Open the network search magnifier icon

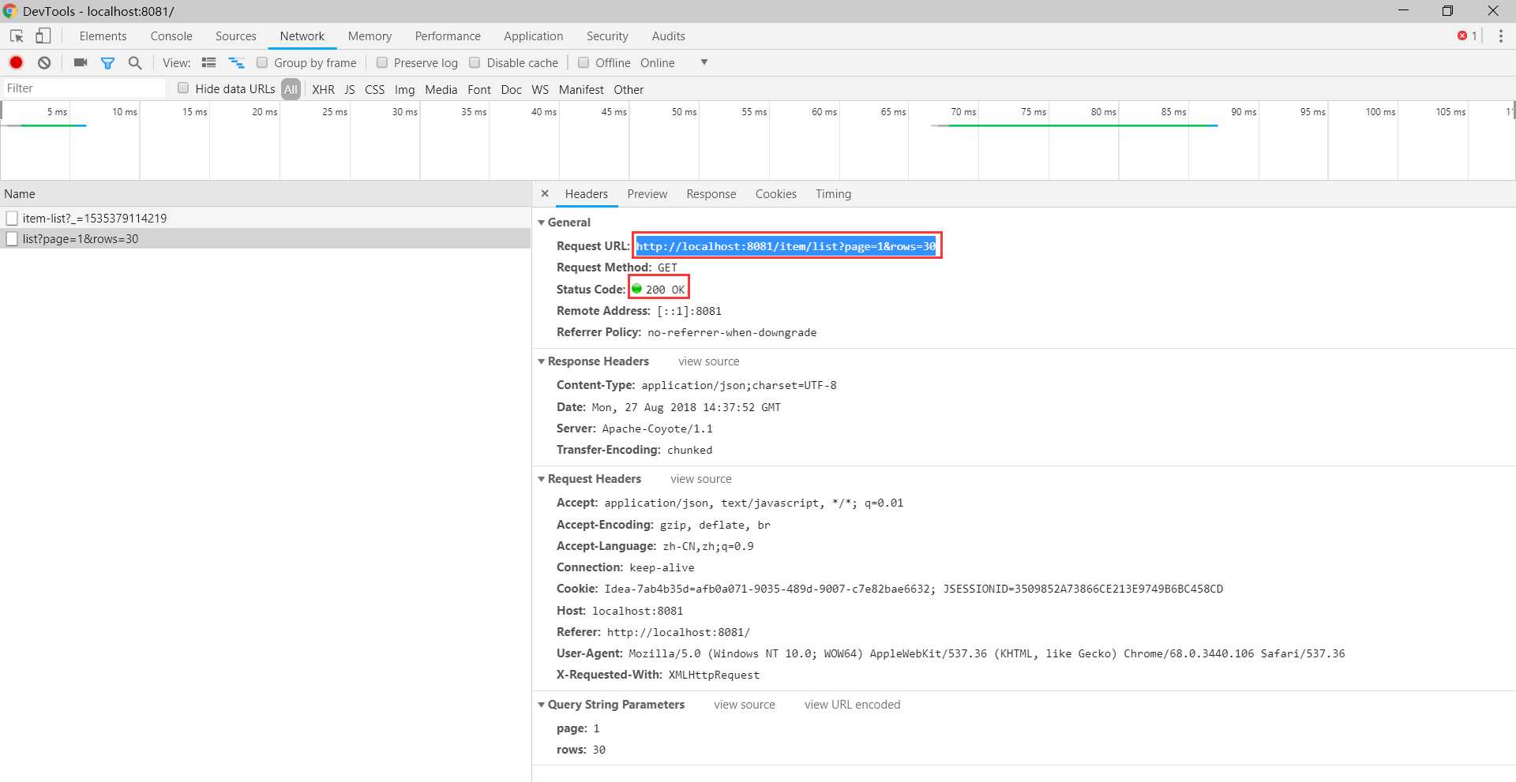pyautogui.click(x=135, y=62)
